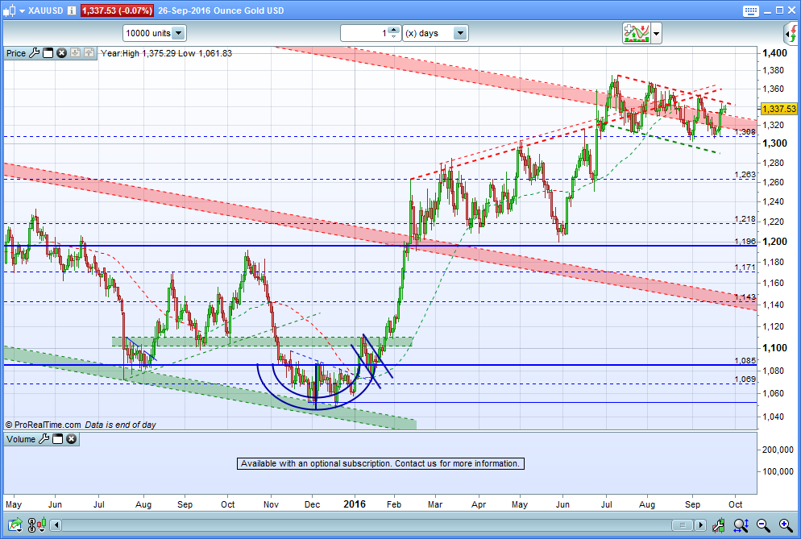Click the 1,263 horizontal level label

(x=745, y=174)
